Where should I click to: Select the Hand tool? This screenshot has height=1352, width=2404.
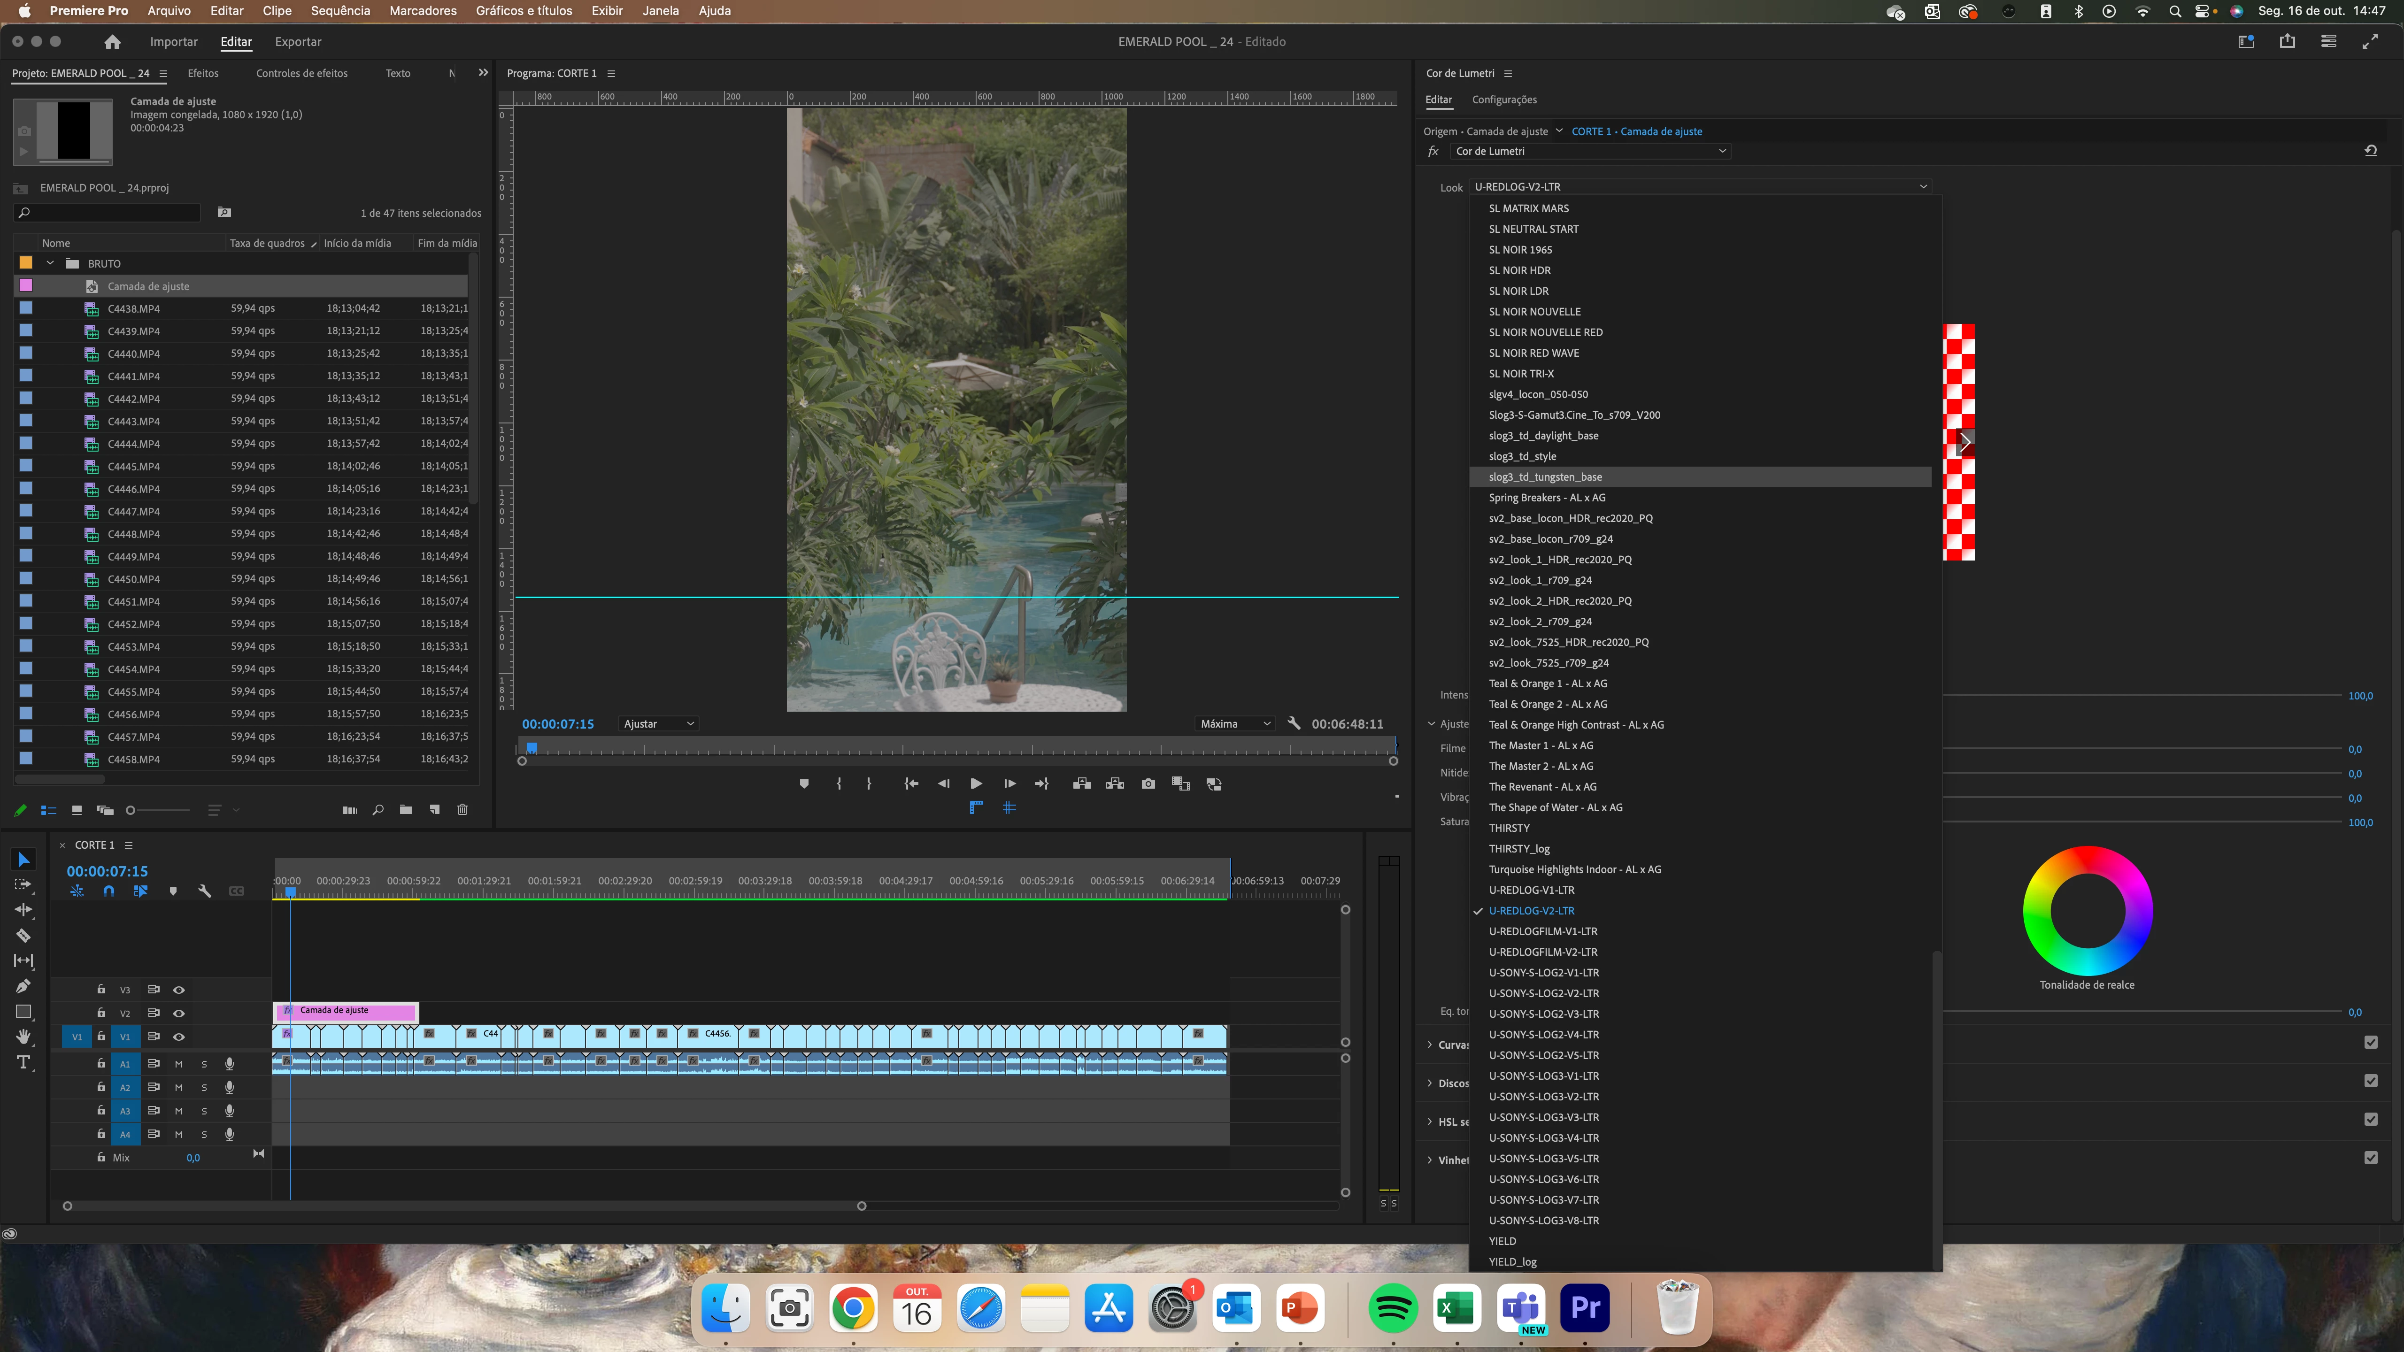coord(23,1037)
